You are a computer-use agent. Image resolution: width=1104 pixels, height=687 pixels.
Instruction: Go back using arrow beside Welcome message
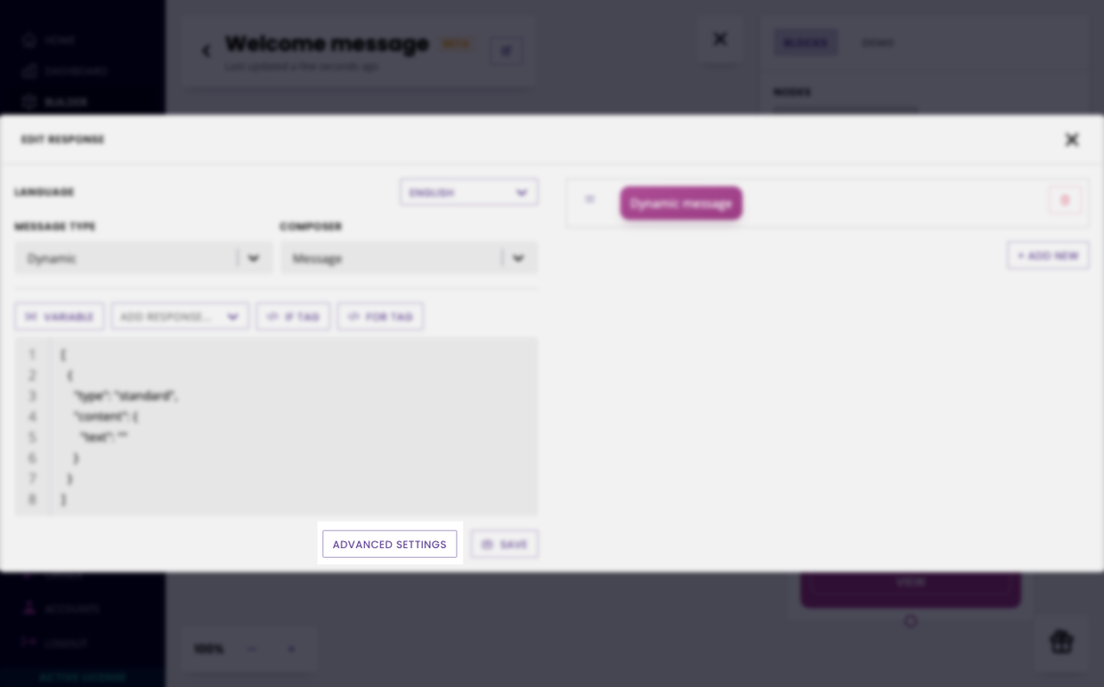[206, 51]
